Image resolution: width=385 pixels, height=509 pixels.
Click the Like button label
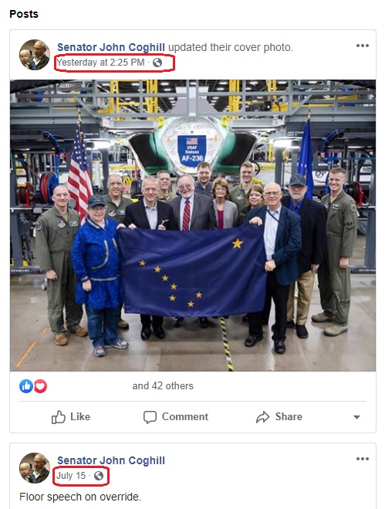click(x=80, y=417)
